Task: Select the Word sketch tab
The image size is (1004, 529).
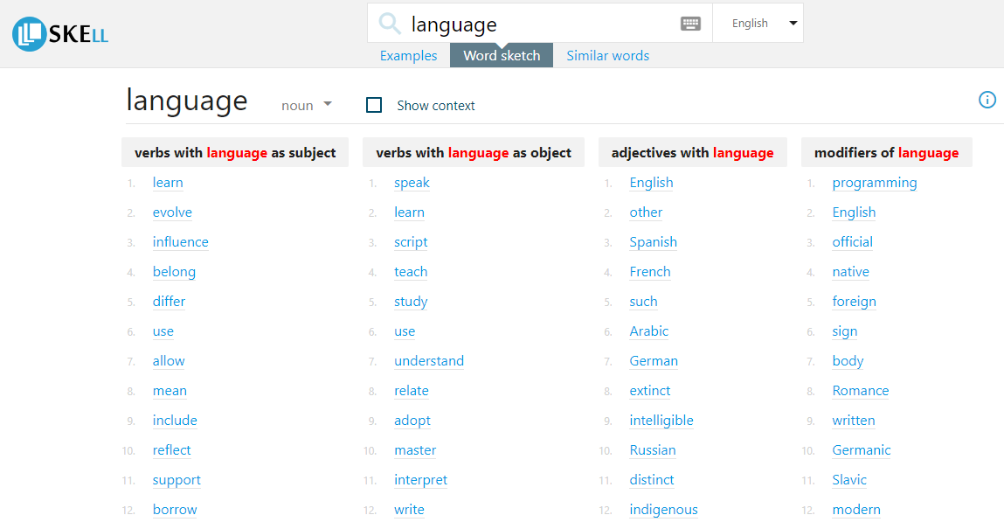Action: [502, 56]
